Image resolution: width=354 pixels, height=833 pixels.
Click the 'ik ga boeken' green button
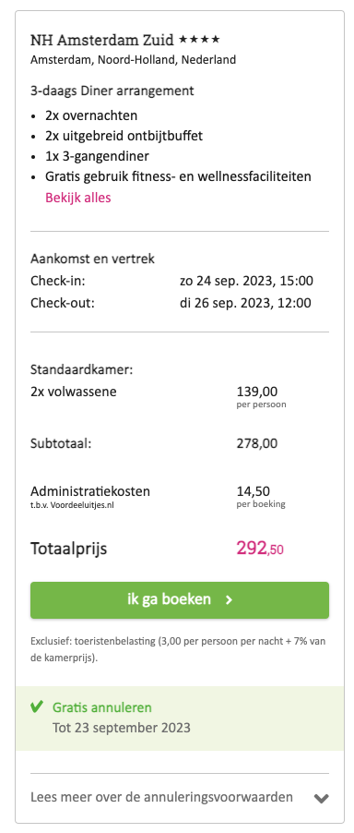[180, 599]
